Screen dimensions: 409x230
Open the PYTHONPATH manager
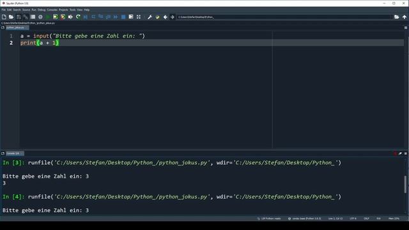[x=157, y=17]
